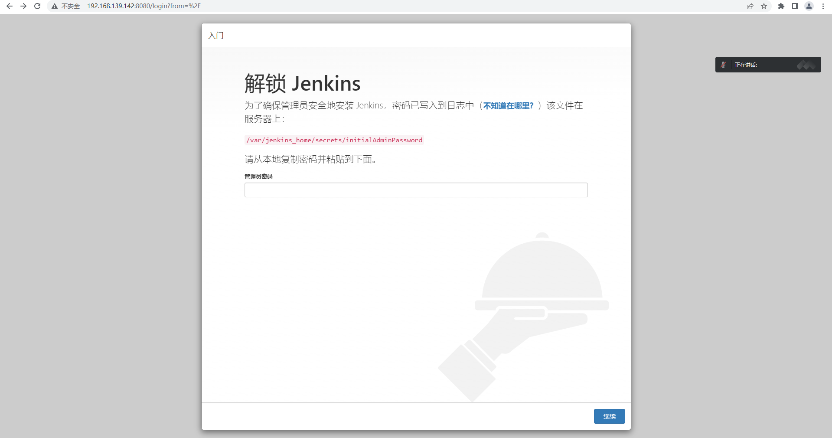The height and width of the screenshot is (438, 832).
Task: Open the browser three-dot menu
Action: [x=823, y=6]
